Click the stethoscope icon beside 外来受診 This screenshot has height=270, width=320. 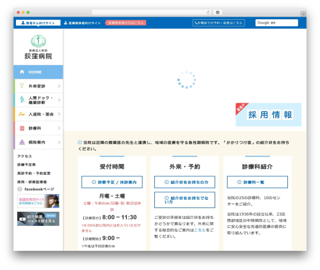click(22, 86)
